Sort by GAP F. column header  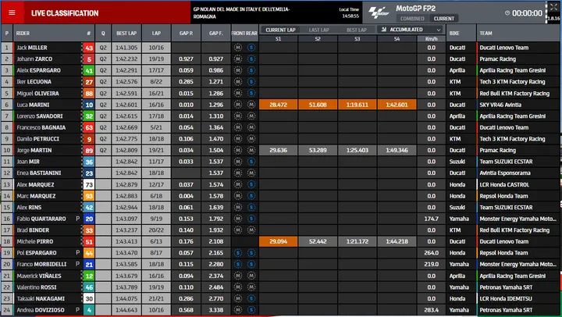[x=215, y=33]
